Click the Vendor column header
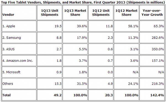Screen dimensions: 166x102 pos(19,13)
